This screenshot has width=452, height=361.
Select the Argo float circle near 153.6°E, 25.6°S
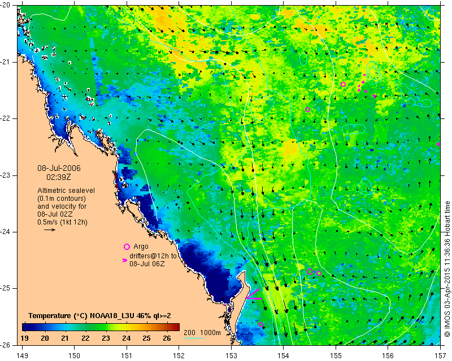pos(260,324)
